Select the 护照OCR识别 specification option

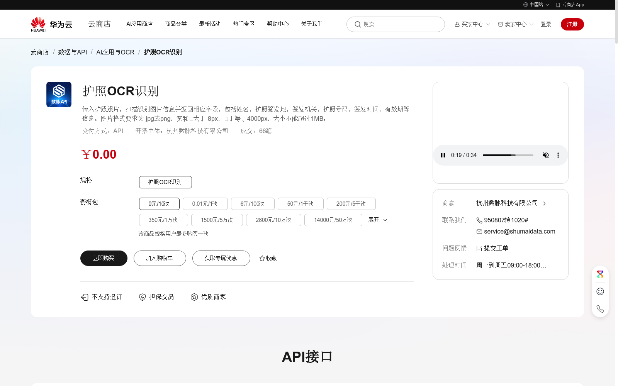tap(165, 182)
